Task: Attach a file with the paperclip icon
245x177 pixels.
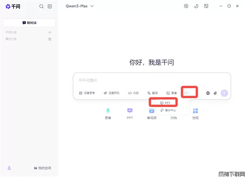Action: click(215, 93)
